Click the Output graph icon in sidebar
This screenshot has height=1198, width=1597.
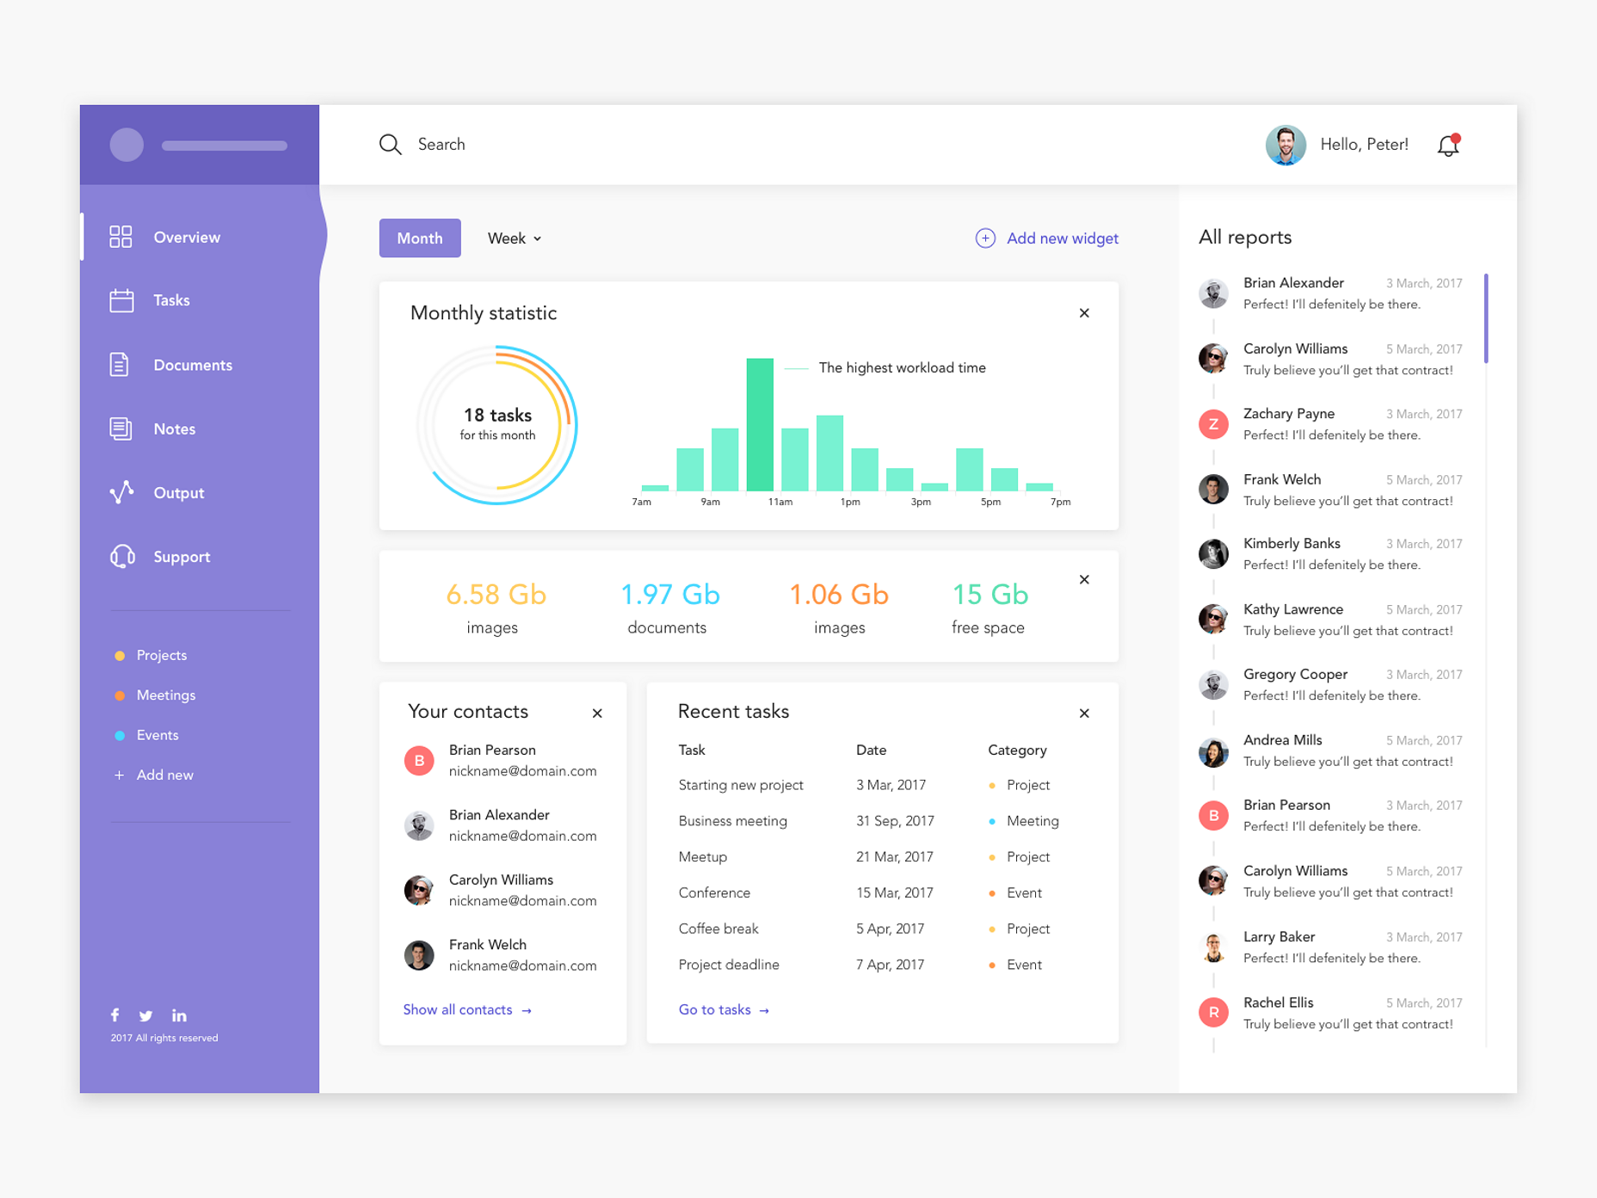click(121, 492)
